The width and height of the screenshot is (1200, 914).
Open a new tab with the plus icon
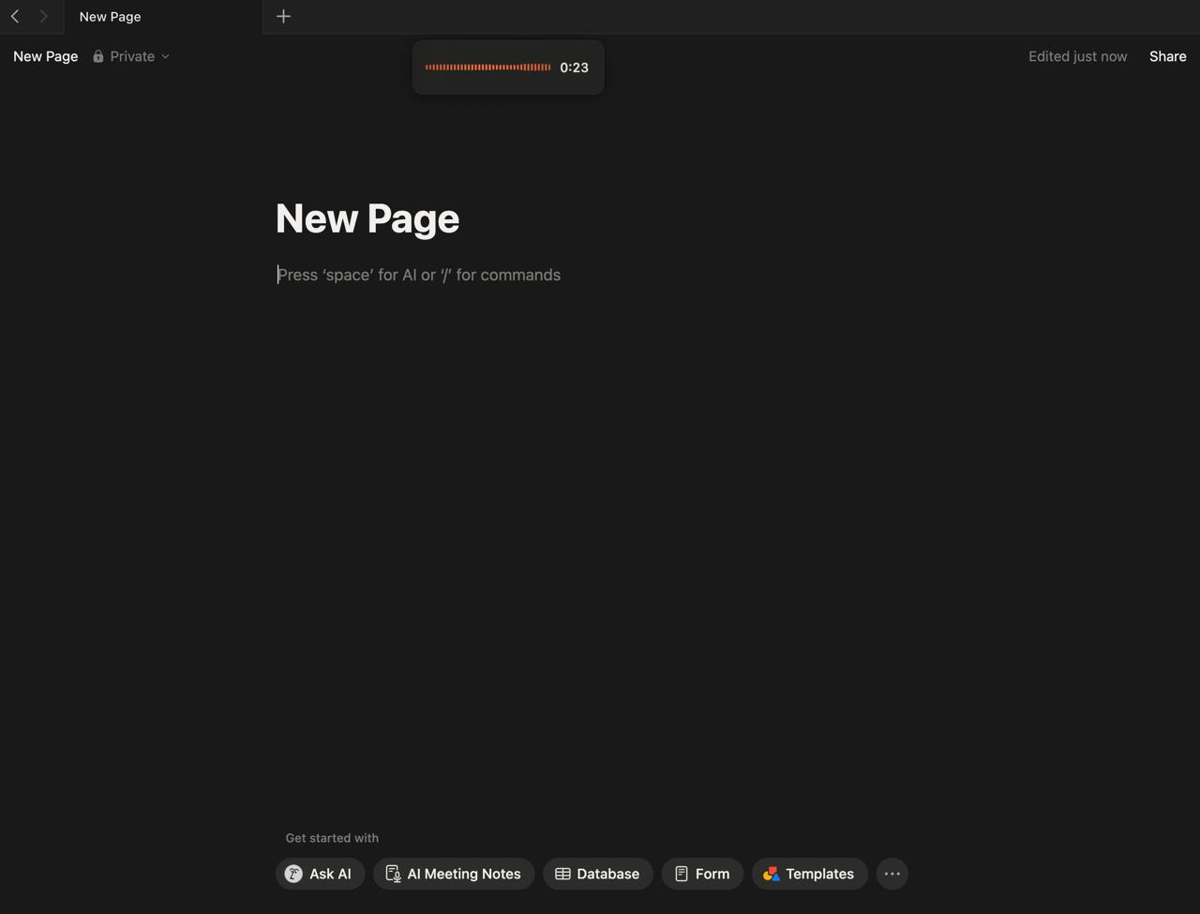(283, 16)
